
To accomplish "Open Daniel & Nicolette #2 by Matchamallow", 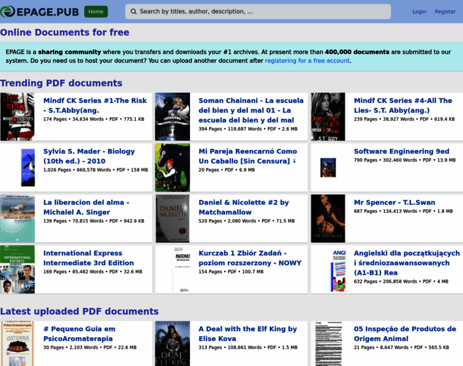I will (x=244, y=207).
